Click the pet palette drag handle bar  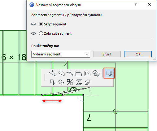point(45,78)
